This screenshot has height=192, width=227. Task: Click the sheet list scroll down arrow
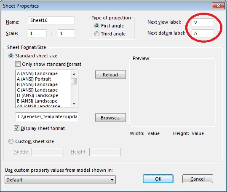click(74, 103)
